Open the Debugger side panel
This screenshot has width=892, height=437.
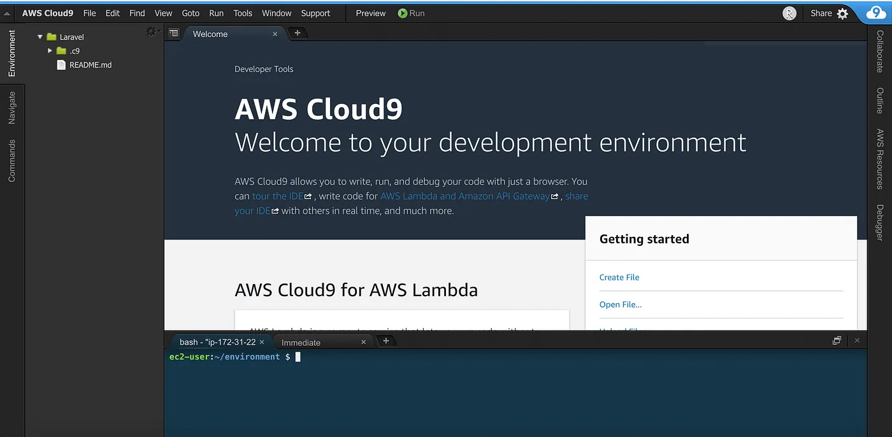click(x=880, y=222)
